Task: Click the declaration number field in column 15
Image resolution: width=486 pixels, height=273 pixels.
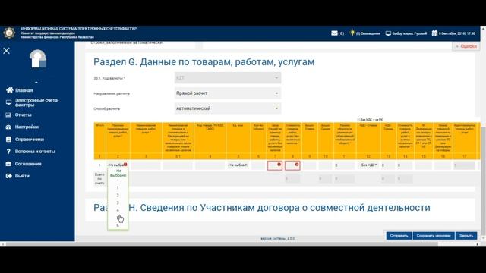Action: pyautogui.click(x=424, y=165)
